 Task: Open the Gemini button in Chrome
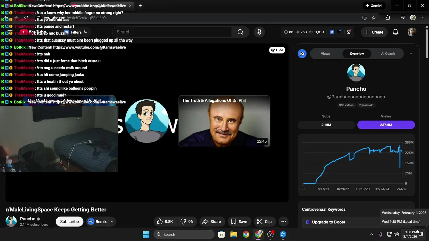pos(374,6)
